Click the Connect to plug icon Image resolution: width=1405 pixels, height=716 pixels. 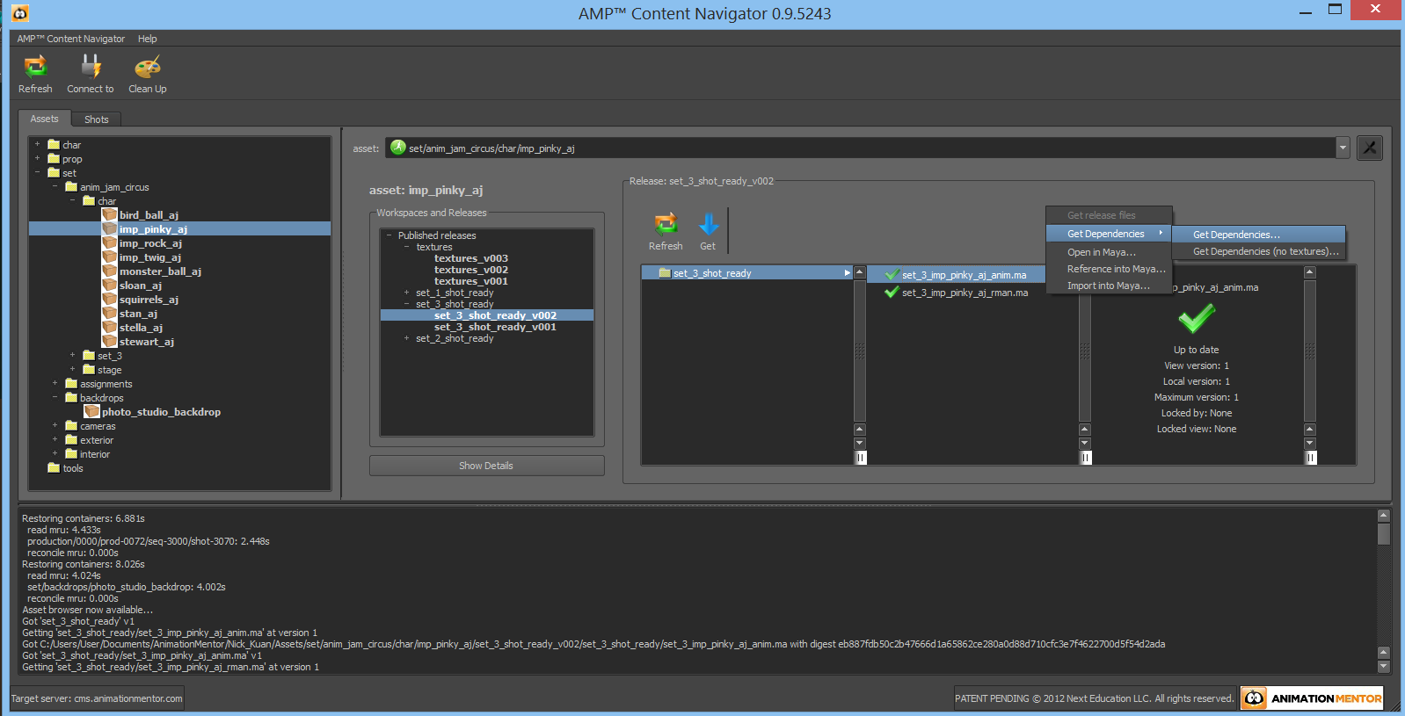[x=91, y=66]
